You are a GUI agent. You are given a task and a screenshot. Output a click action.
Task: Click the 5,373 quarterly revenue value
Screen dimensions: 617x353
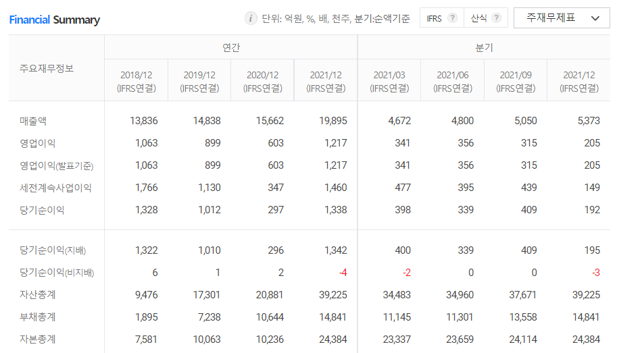(x=589, y=121)
